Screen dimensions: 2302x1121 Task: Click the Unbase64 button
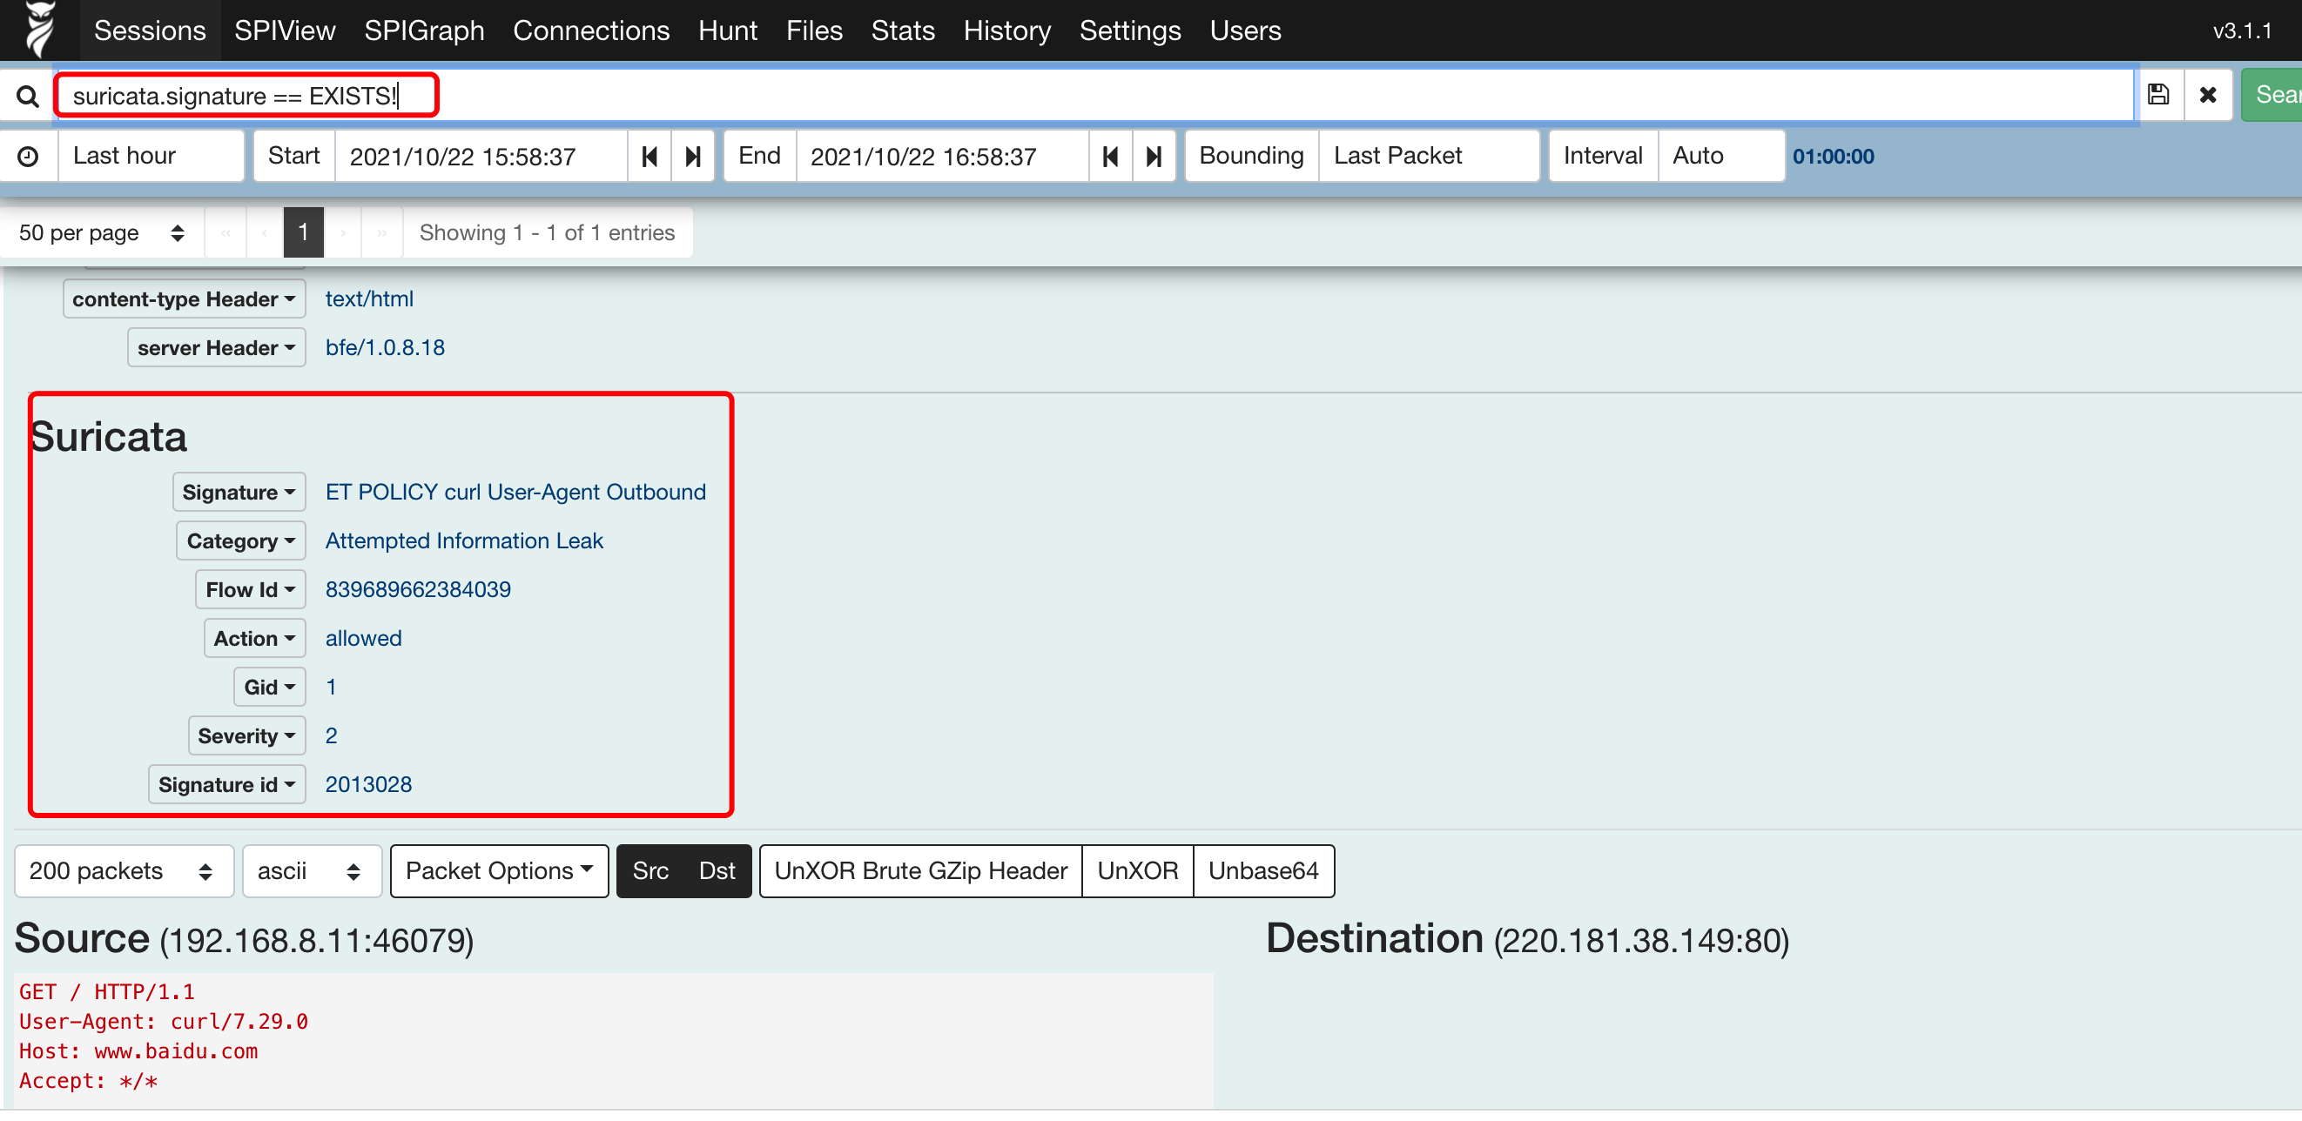tap(1262, 871)
